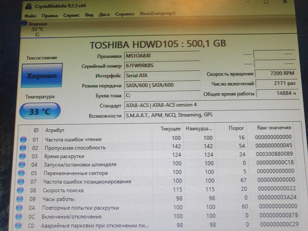The height and width of the screenshot is (231, 308).
Task: Click status circle for attribute 05
Action: point(21,173)
